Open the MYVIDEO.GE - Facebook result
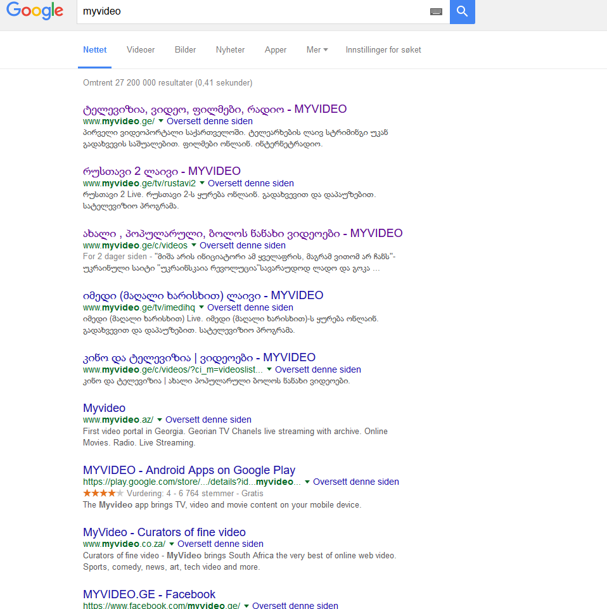The image size is (607, 609). coord(149,594)
